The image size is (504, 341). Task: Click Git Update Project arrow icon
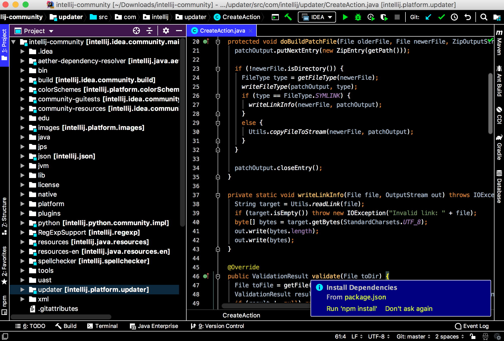click(428, 17)
